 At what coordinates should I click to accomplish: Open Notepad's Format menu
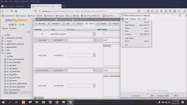click(133, 19)
